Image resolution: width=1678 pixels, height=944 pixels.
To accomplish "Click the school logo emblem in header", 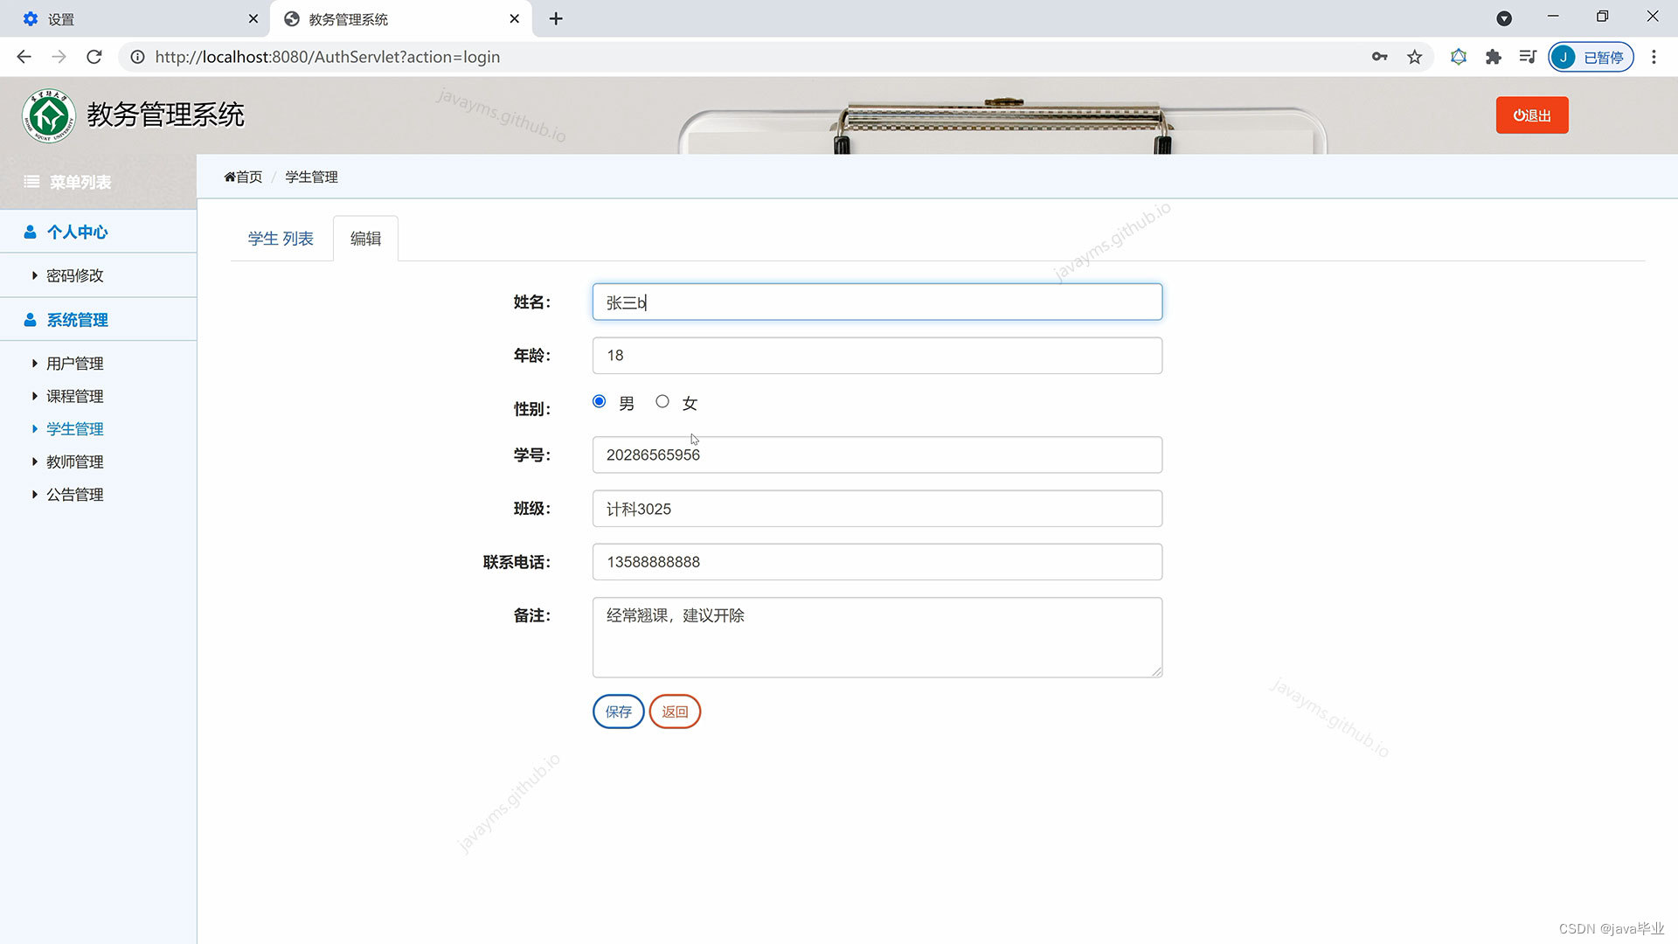I will [49, 115].
